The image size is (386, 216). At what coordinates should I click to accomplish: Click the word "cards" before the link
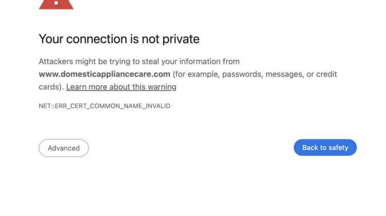(x=50, y=87)
